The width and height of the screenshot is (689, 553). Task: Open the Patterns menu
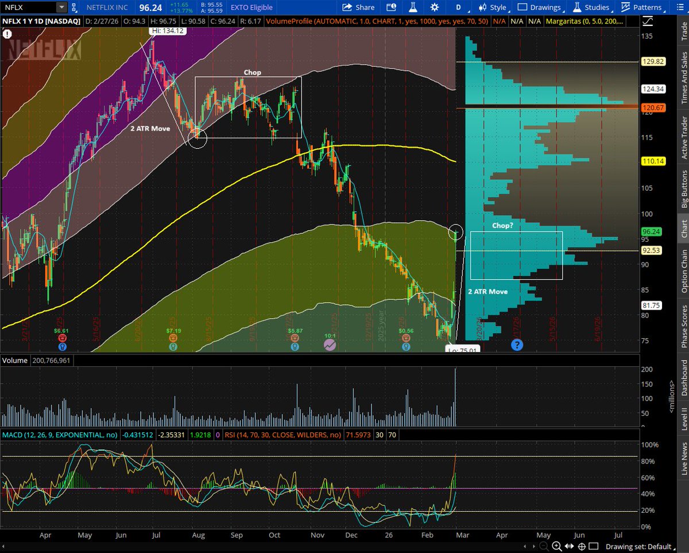(643, 7)
